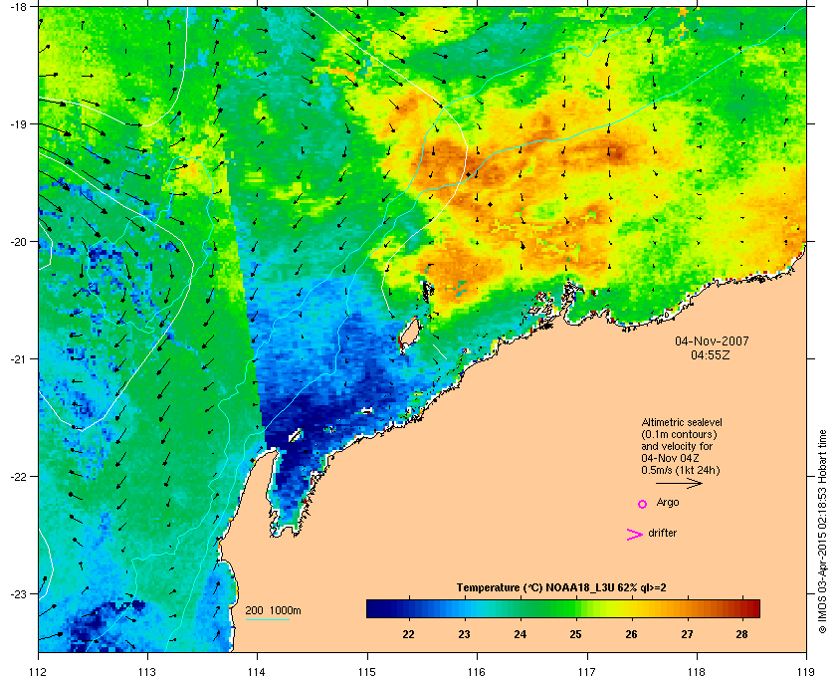Click the temperature colorbar near 22 degrees
Screen dimensions: 836x677
409,608
